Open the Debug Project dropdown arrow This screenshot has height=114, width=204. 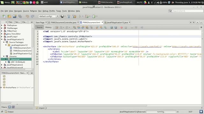90,16
